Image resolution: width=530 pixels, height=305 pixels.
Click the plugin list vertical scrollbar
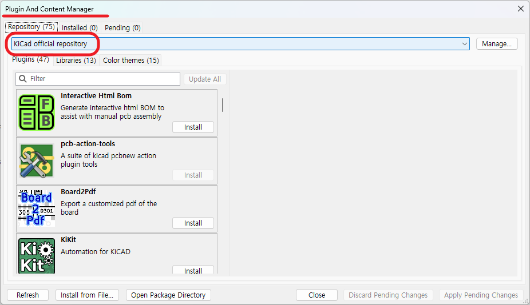pyautogui.click(x=223, y=105)
